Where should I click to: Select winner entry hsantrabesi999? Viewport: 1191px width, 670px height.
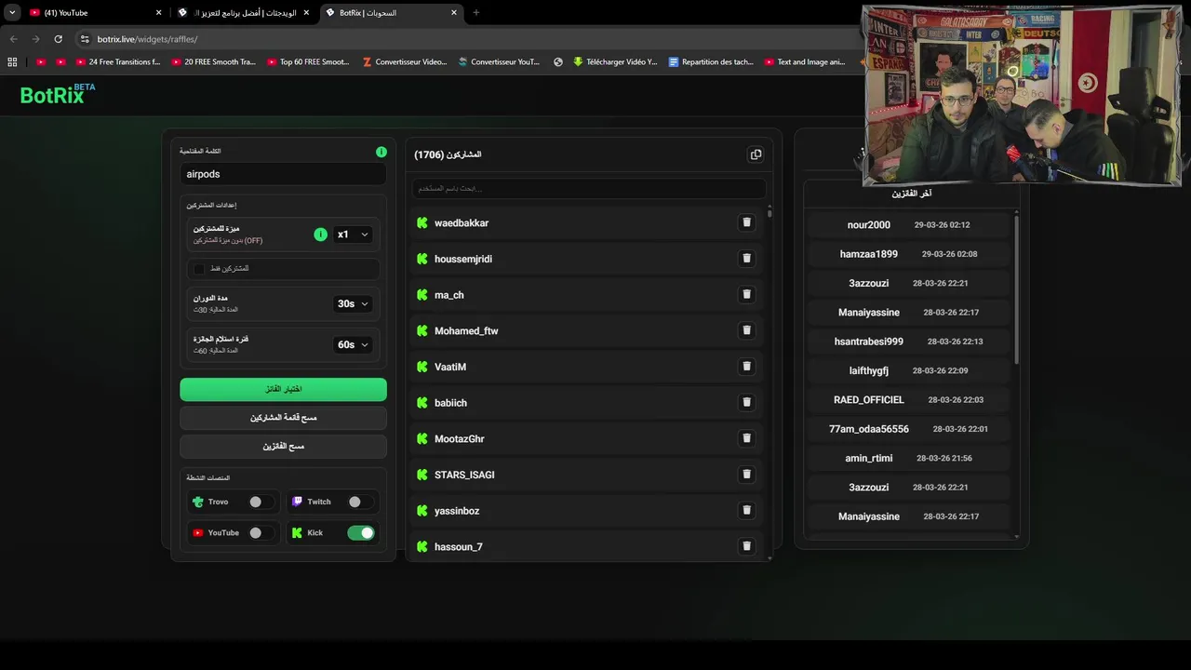click(x=908, y=342)
